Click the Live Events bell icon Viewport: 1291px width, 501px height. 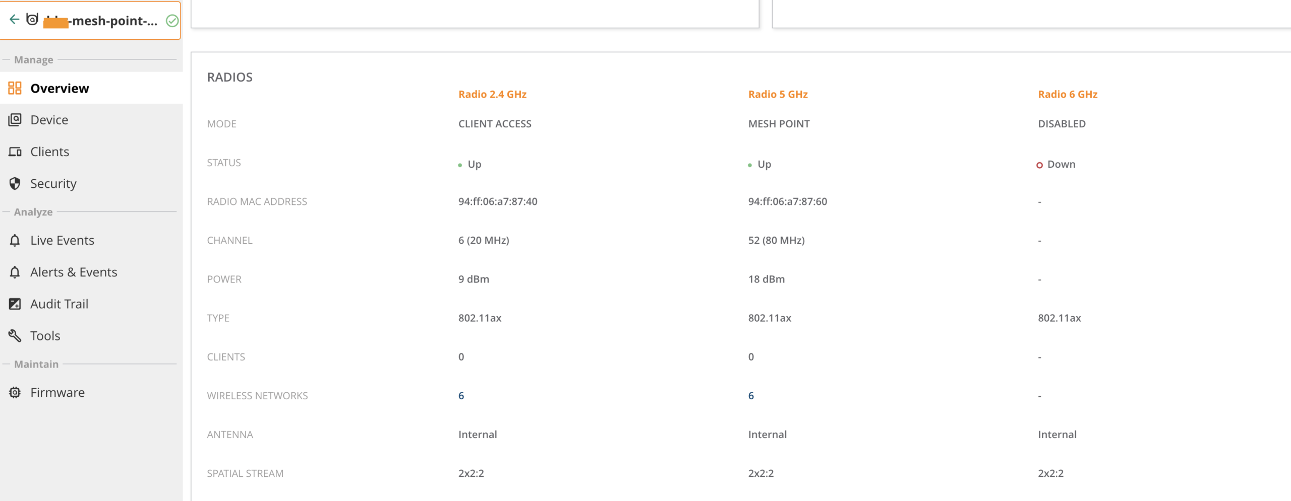point(15,241)
